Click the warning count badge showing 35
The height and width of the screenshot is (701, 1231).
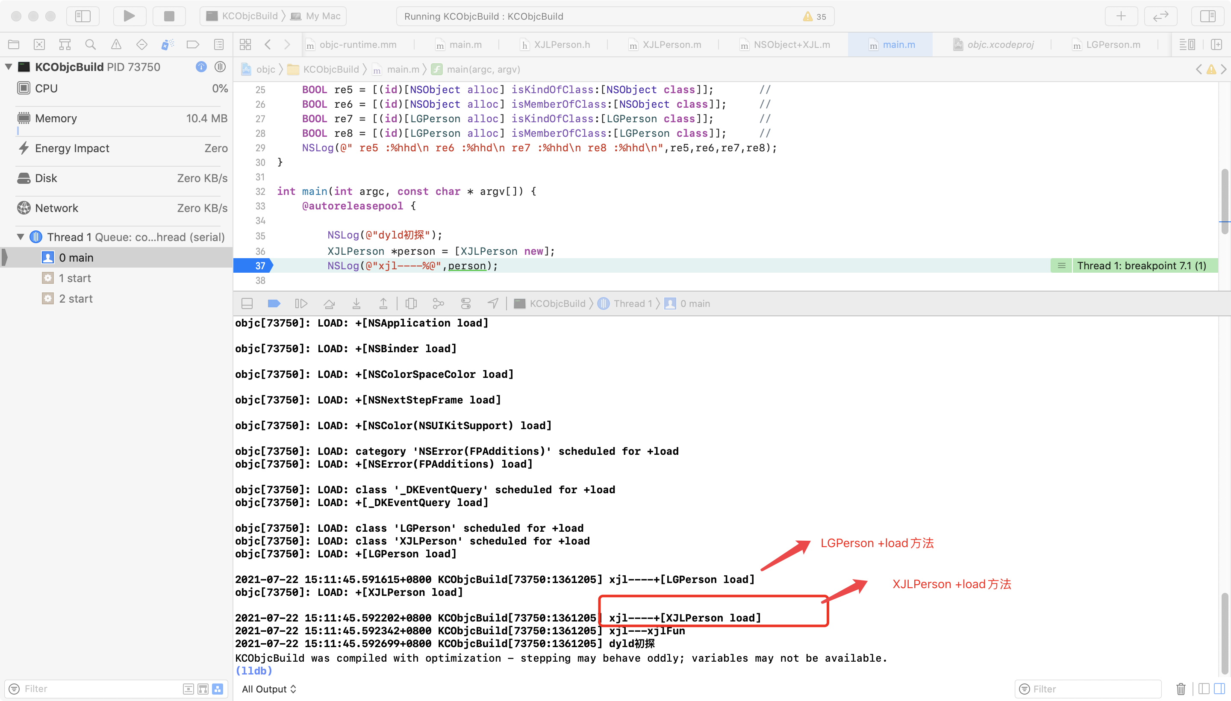(x=811, y=15)
